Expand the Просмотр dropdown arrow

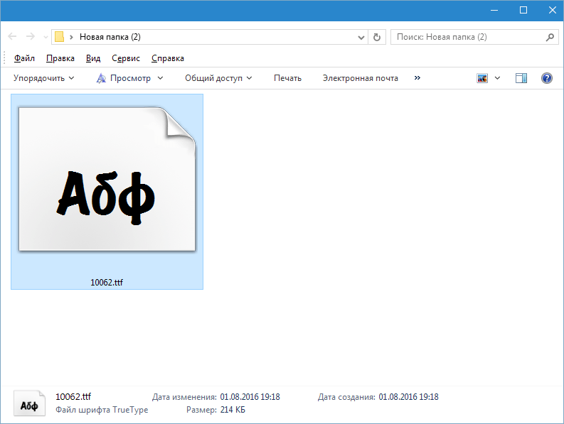click(x=161, y=78)
